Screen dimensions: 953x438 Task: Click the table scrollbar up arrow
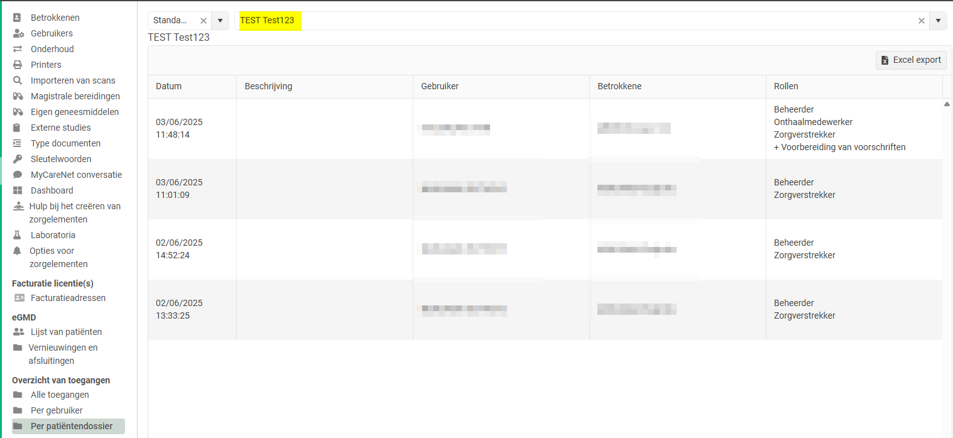pyautogui.click(x=947, y=104)
